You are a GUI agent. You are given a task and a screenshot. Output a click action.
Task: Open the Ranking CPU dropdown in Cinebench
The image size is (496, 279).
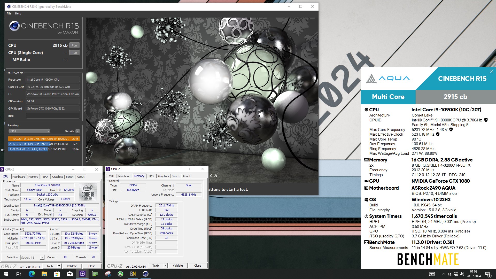[29, 131]
